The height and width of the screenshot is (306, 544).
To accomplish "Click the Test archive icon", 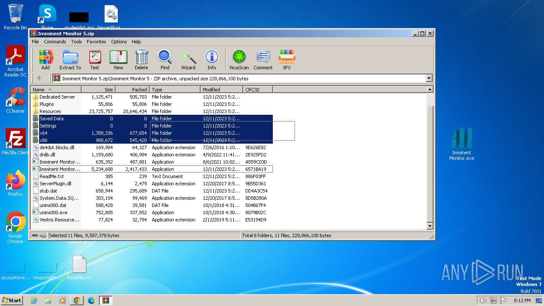I will click(95, 59).
